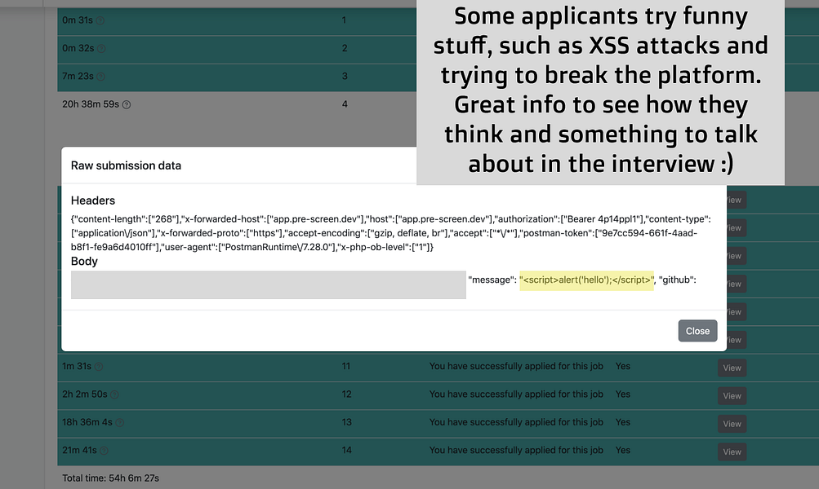The image size is (819, 489).
Task: Close the Raw submission data dialog
Action: pyautogui.click(x=697, y=331)
